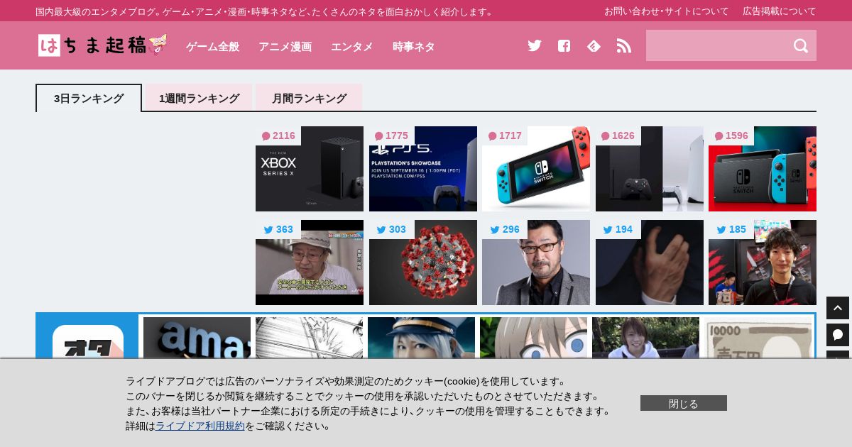
Task: Open the 時事ネタ menu
Action: (413, 46)
